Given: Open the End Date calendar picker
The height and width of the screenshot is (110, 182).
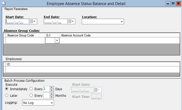Looking at the screenshot, I should (x=71, y=21).
